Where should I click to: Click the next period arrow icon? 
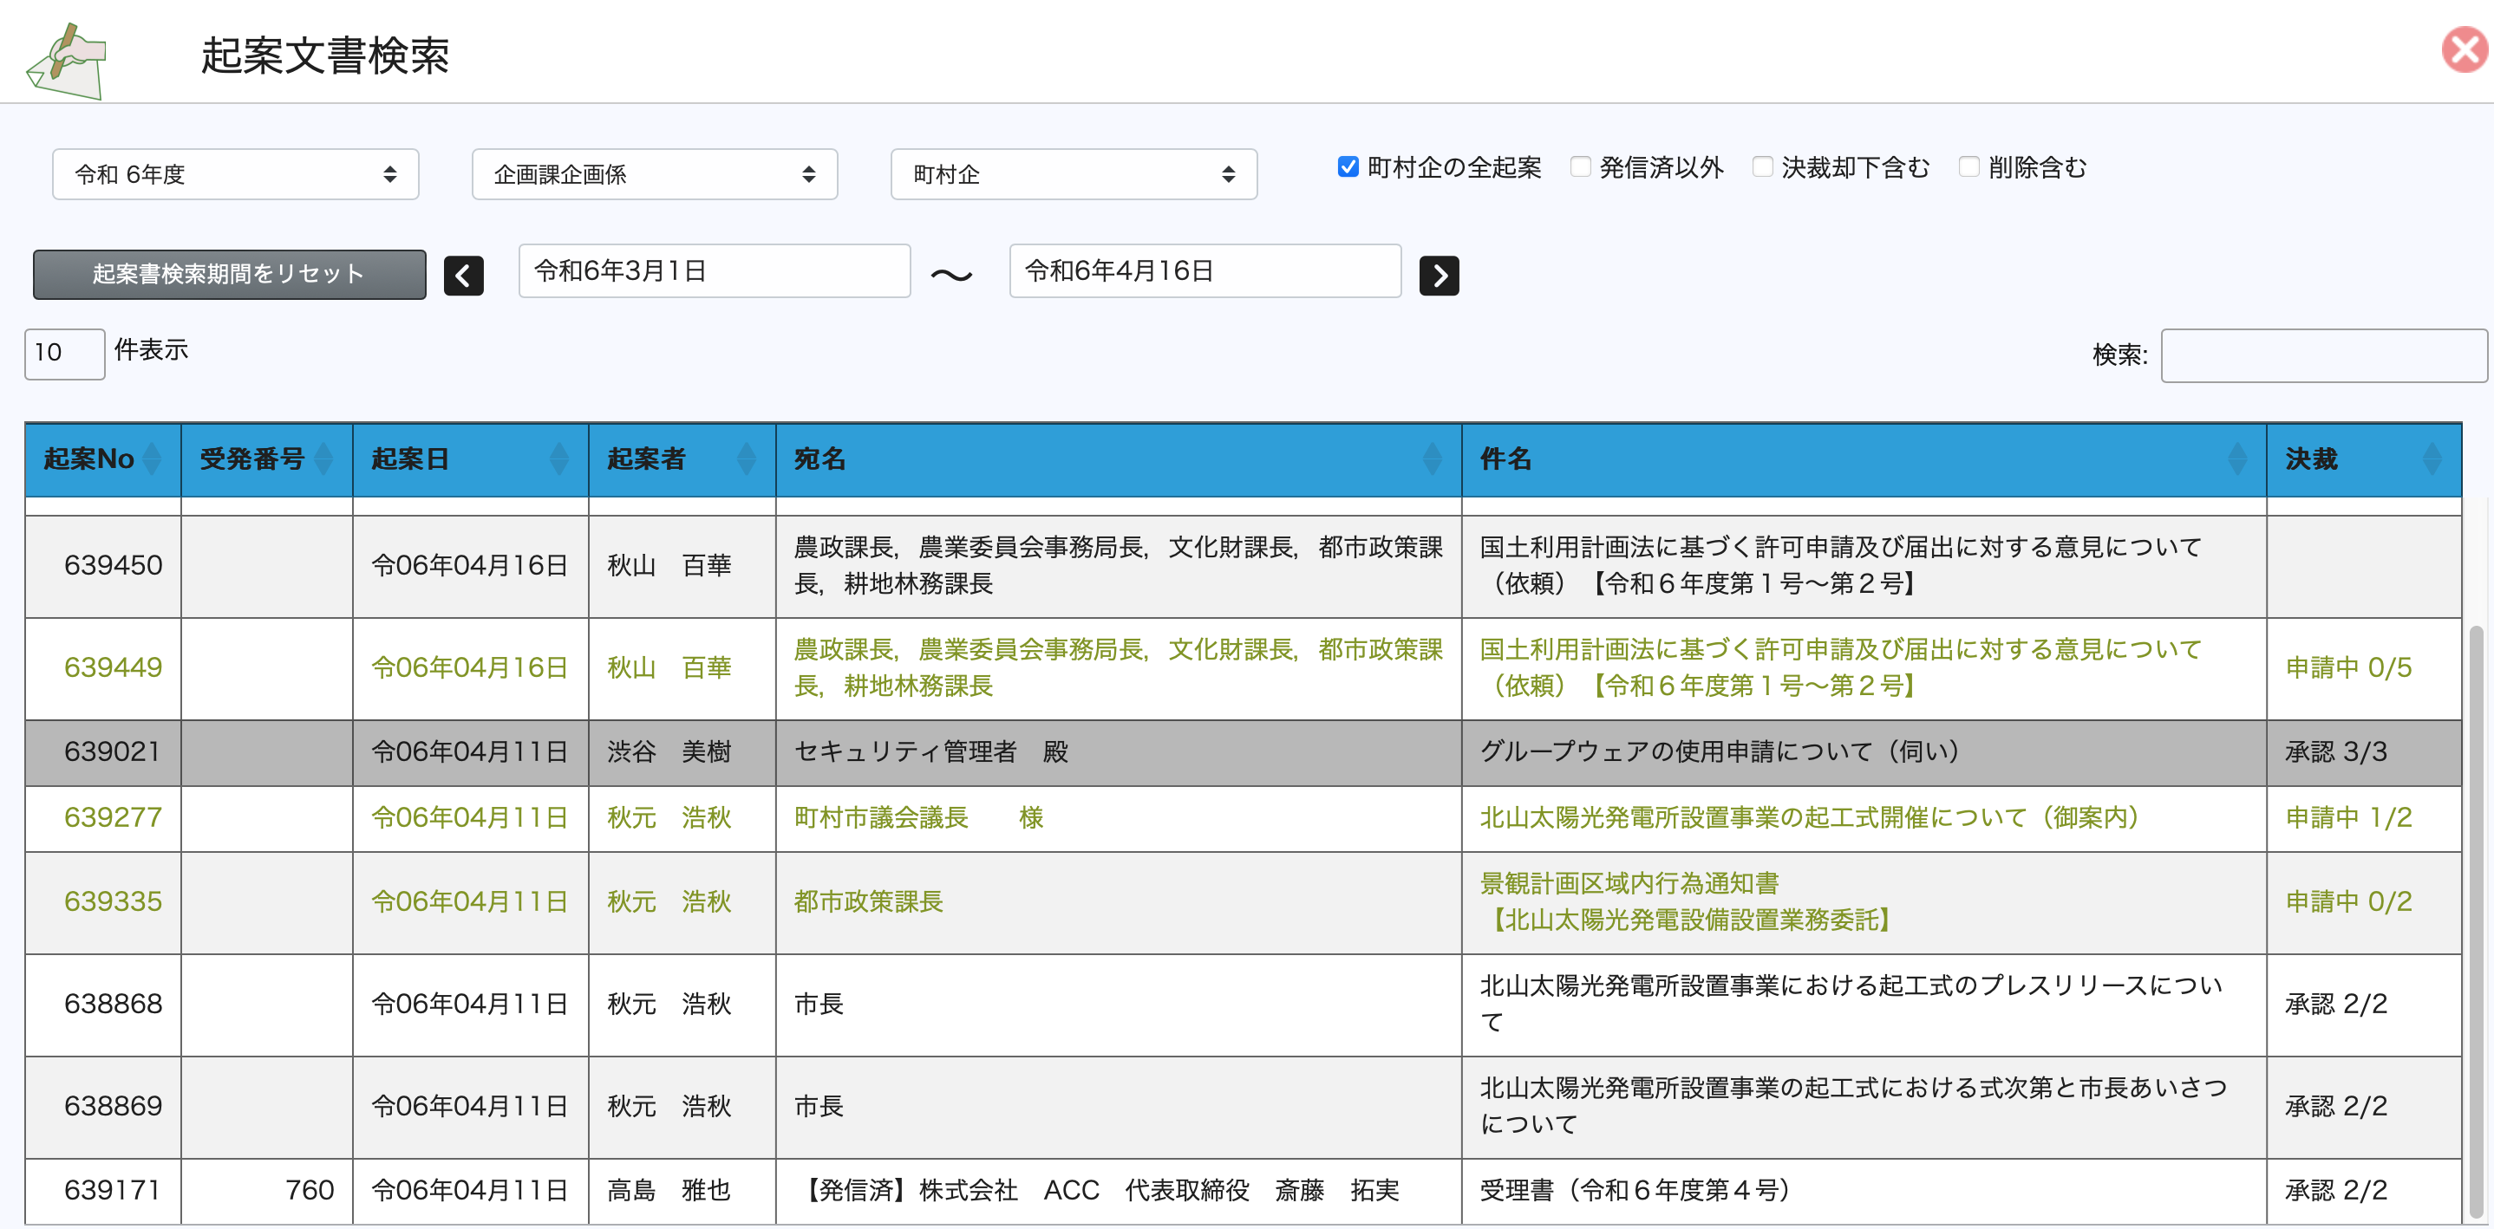click(1439, 276)
